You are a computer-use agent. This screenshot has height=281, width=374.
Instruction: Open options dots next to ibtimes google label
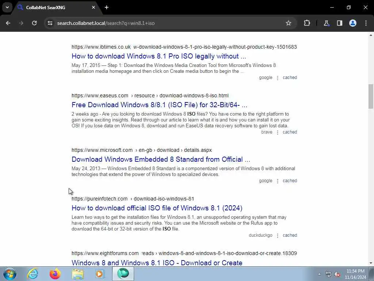(x=278, y=78)
